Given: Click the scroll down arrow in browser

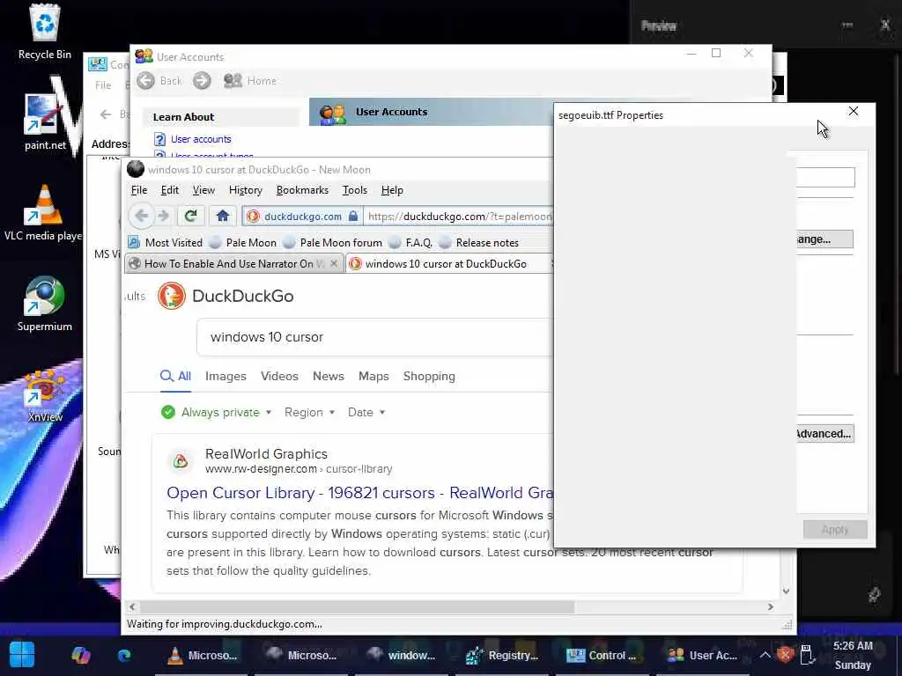Looking at the screenshot, I should point(786,591).
